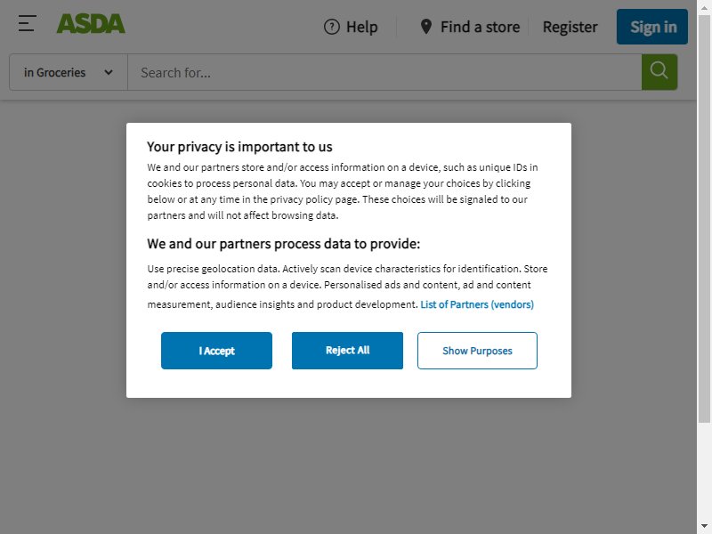The height and width of the screenshot is (534, 712).
Task: Click the 'Reject All' button
Action: pyautogui.click(x=347, y=351)
